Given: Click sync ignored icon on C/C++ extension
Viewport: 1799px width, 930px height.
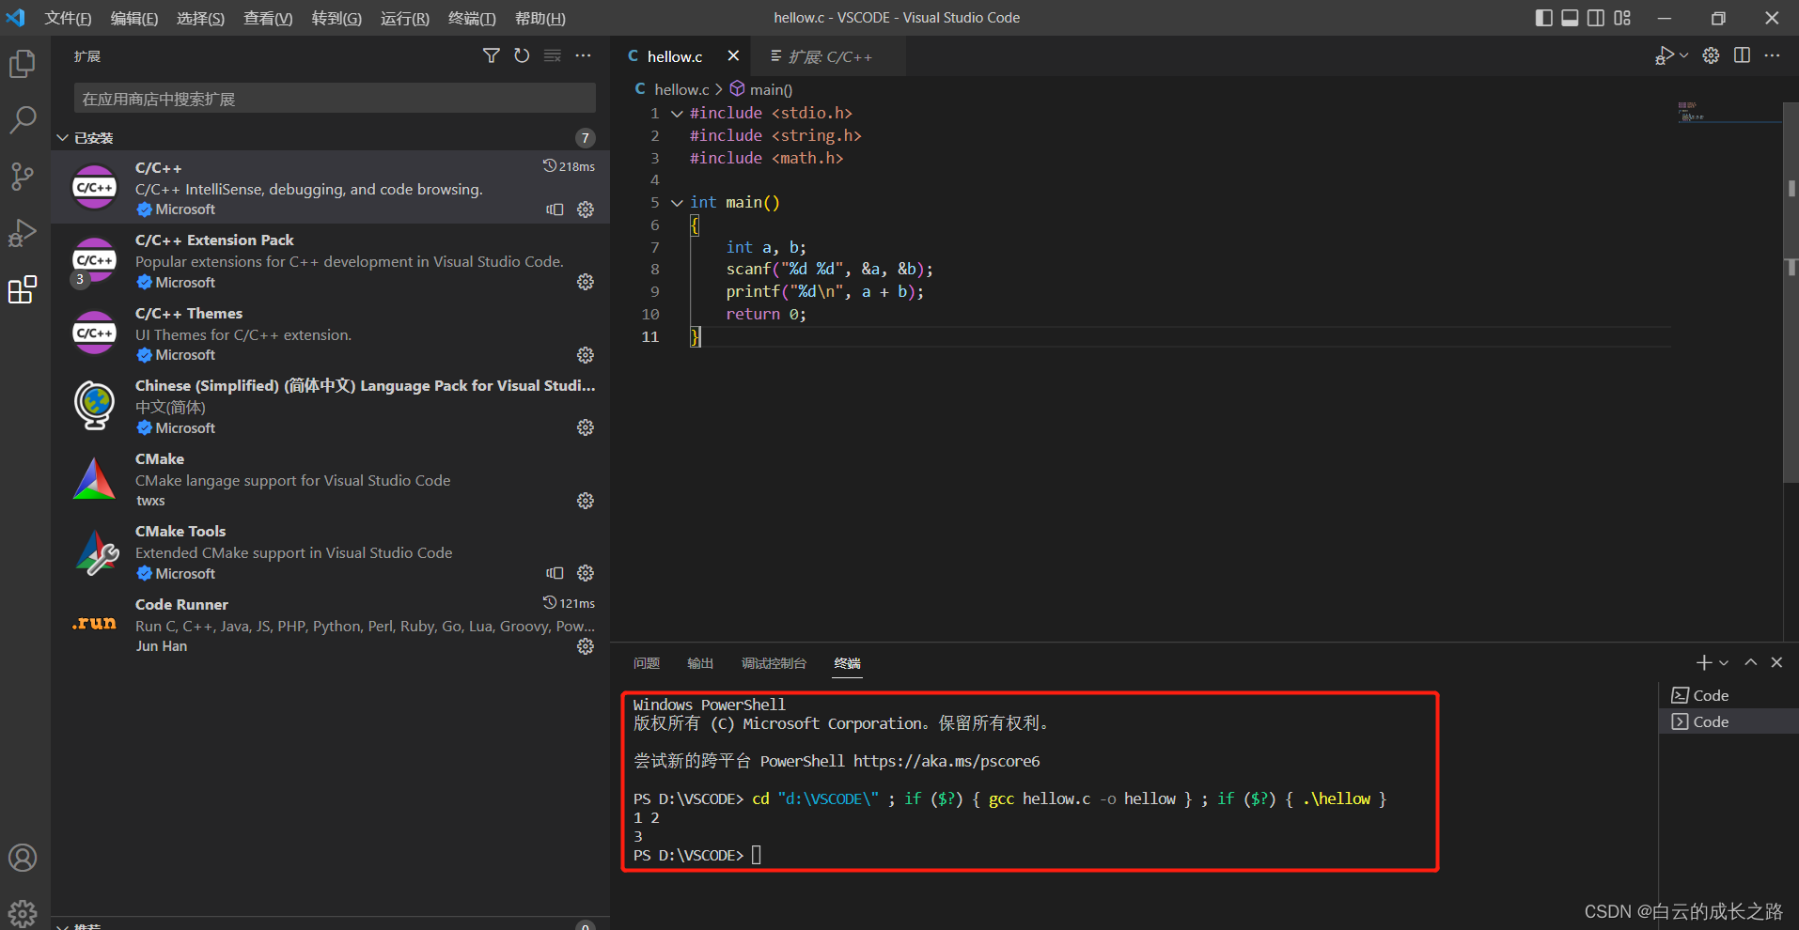Looking at the screenshot, I should click(x=555, y=209).
